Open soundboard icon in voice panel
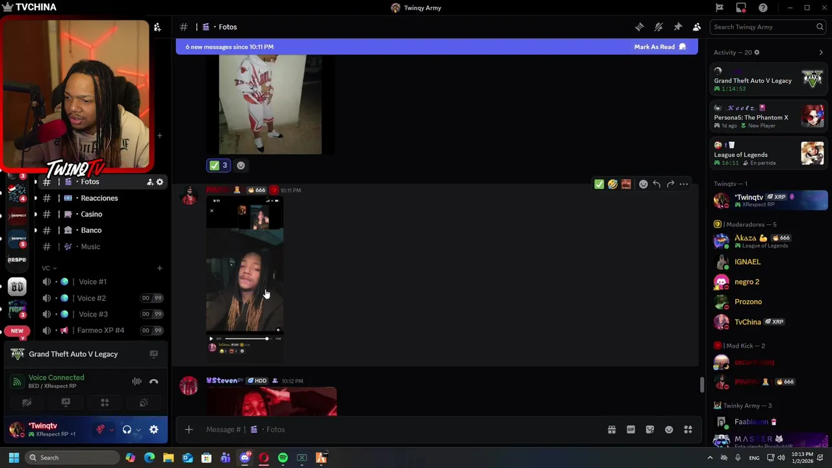 coord(144,403)
